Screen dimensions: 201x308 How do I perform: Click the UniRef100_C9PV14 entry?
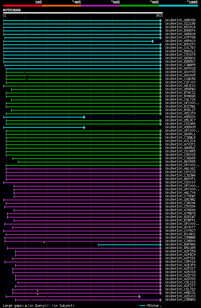(x=180, y=262)
